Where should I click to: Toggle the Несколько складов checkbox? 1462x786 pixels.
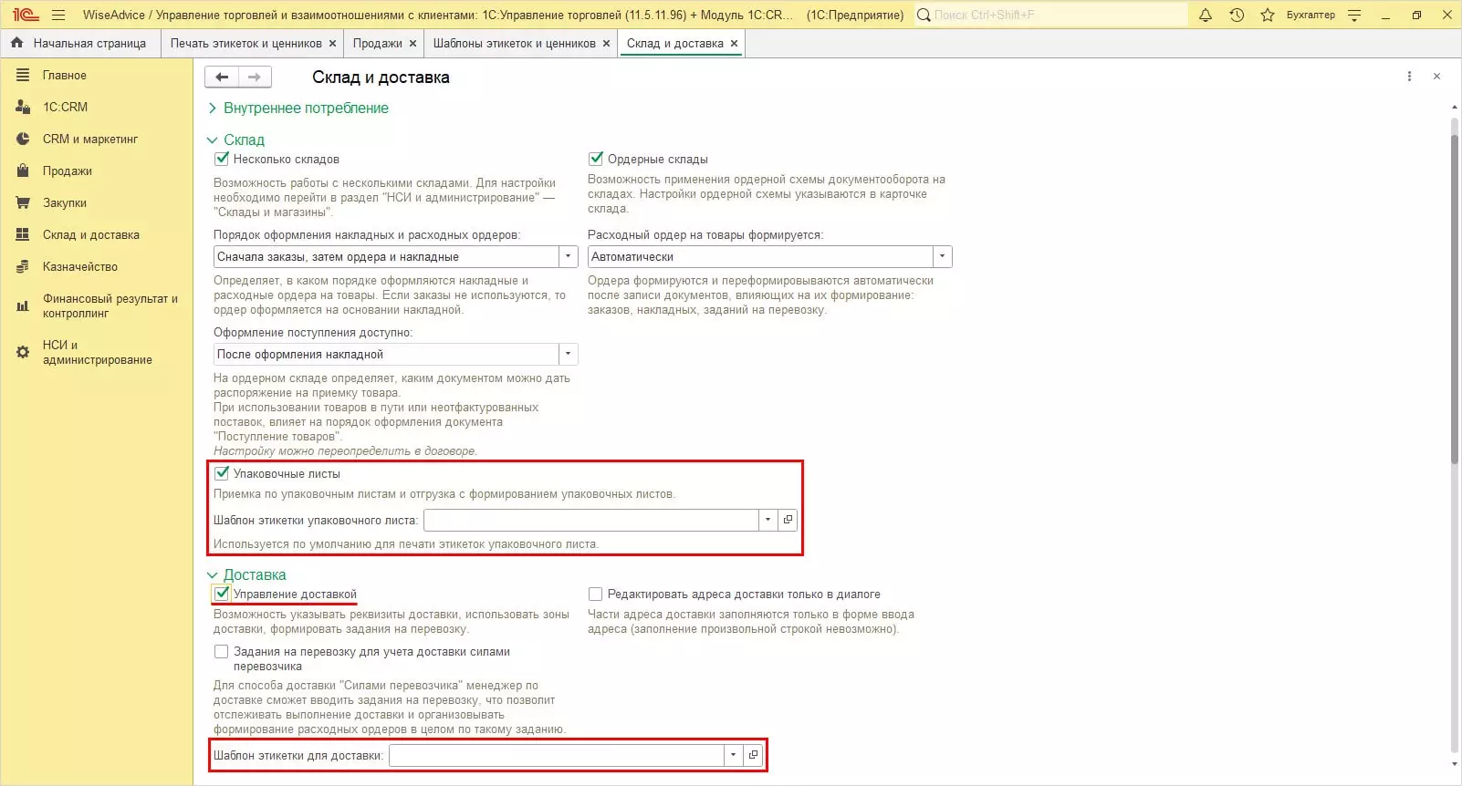click(x=221, y=159)
